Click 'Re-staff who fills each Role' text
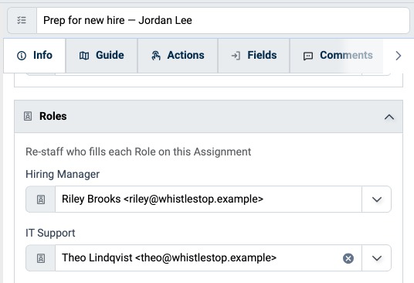The width and height of the screenshot is (414, 283). tap(138, 152)
